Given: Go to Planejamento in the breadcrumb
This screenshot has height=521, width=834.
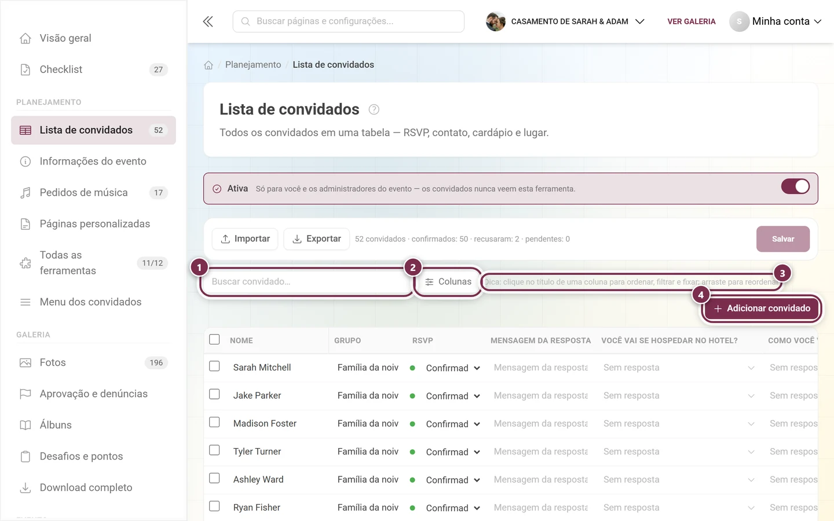Looking at the screenshot, I should pyautogui.click(x=253, y=65).
